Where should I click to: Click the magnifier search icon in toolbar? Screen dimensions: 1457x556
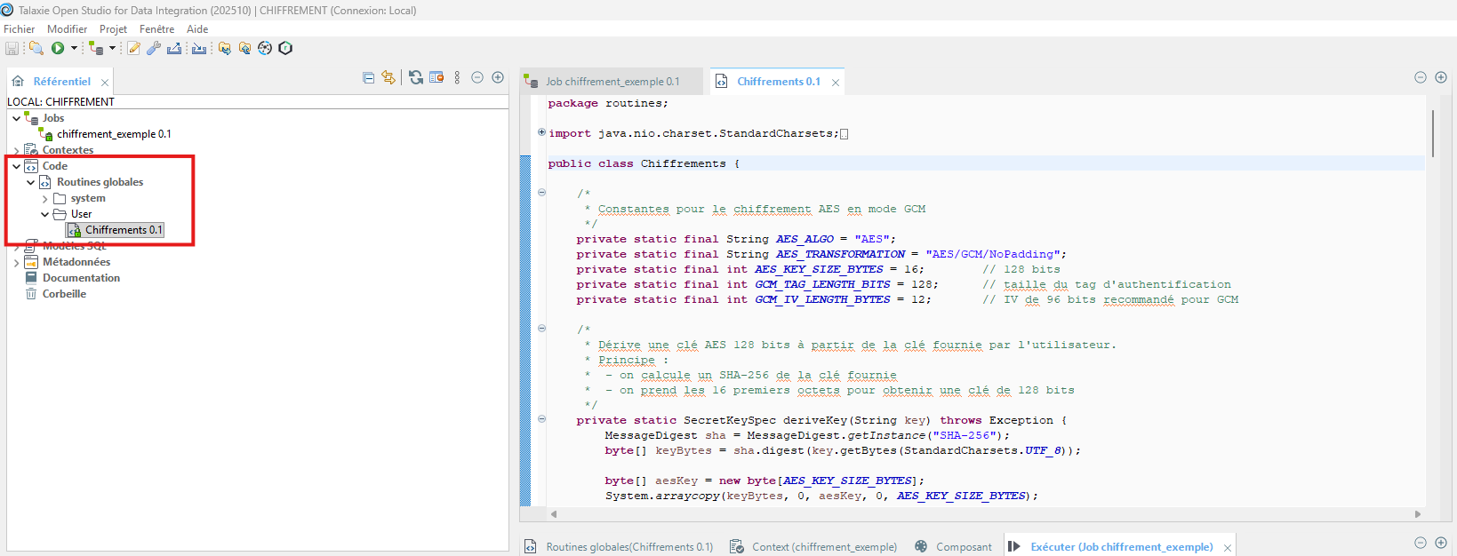pos(36,48)
